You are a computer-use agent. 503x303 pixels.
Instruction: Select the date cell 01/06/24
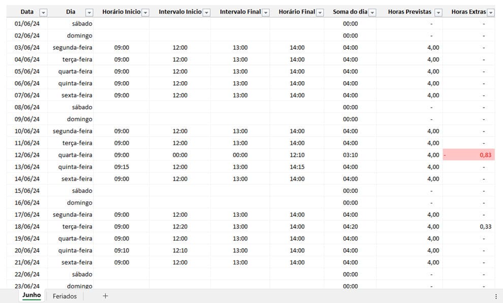tap(27, 24)
